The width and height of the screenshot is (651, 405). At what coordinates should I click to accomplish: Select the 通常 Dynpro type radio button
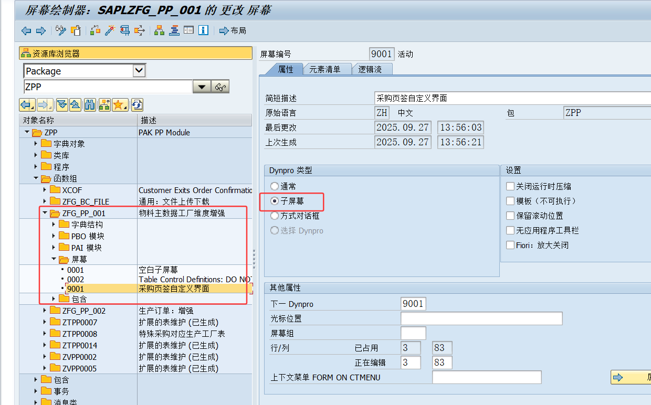pyautogui.click(x=275, y=186)
